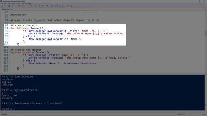Copy selection with toolbar Copy icon

tap(16, 6)
